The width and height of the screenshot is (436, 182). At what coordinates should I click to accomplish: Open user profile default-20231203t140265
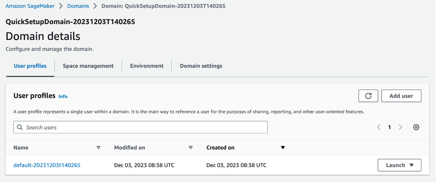[x=47, y=165]
